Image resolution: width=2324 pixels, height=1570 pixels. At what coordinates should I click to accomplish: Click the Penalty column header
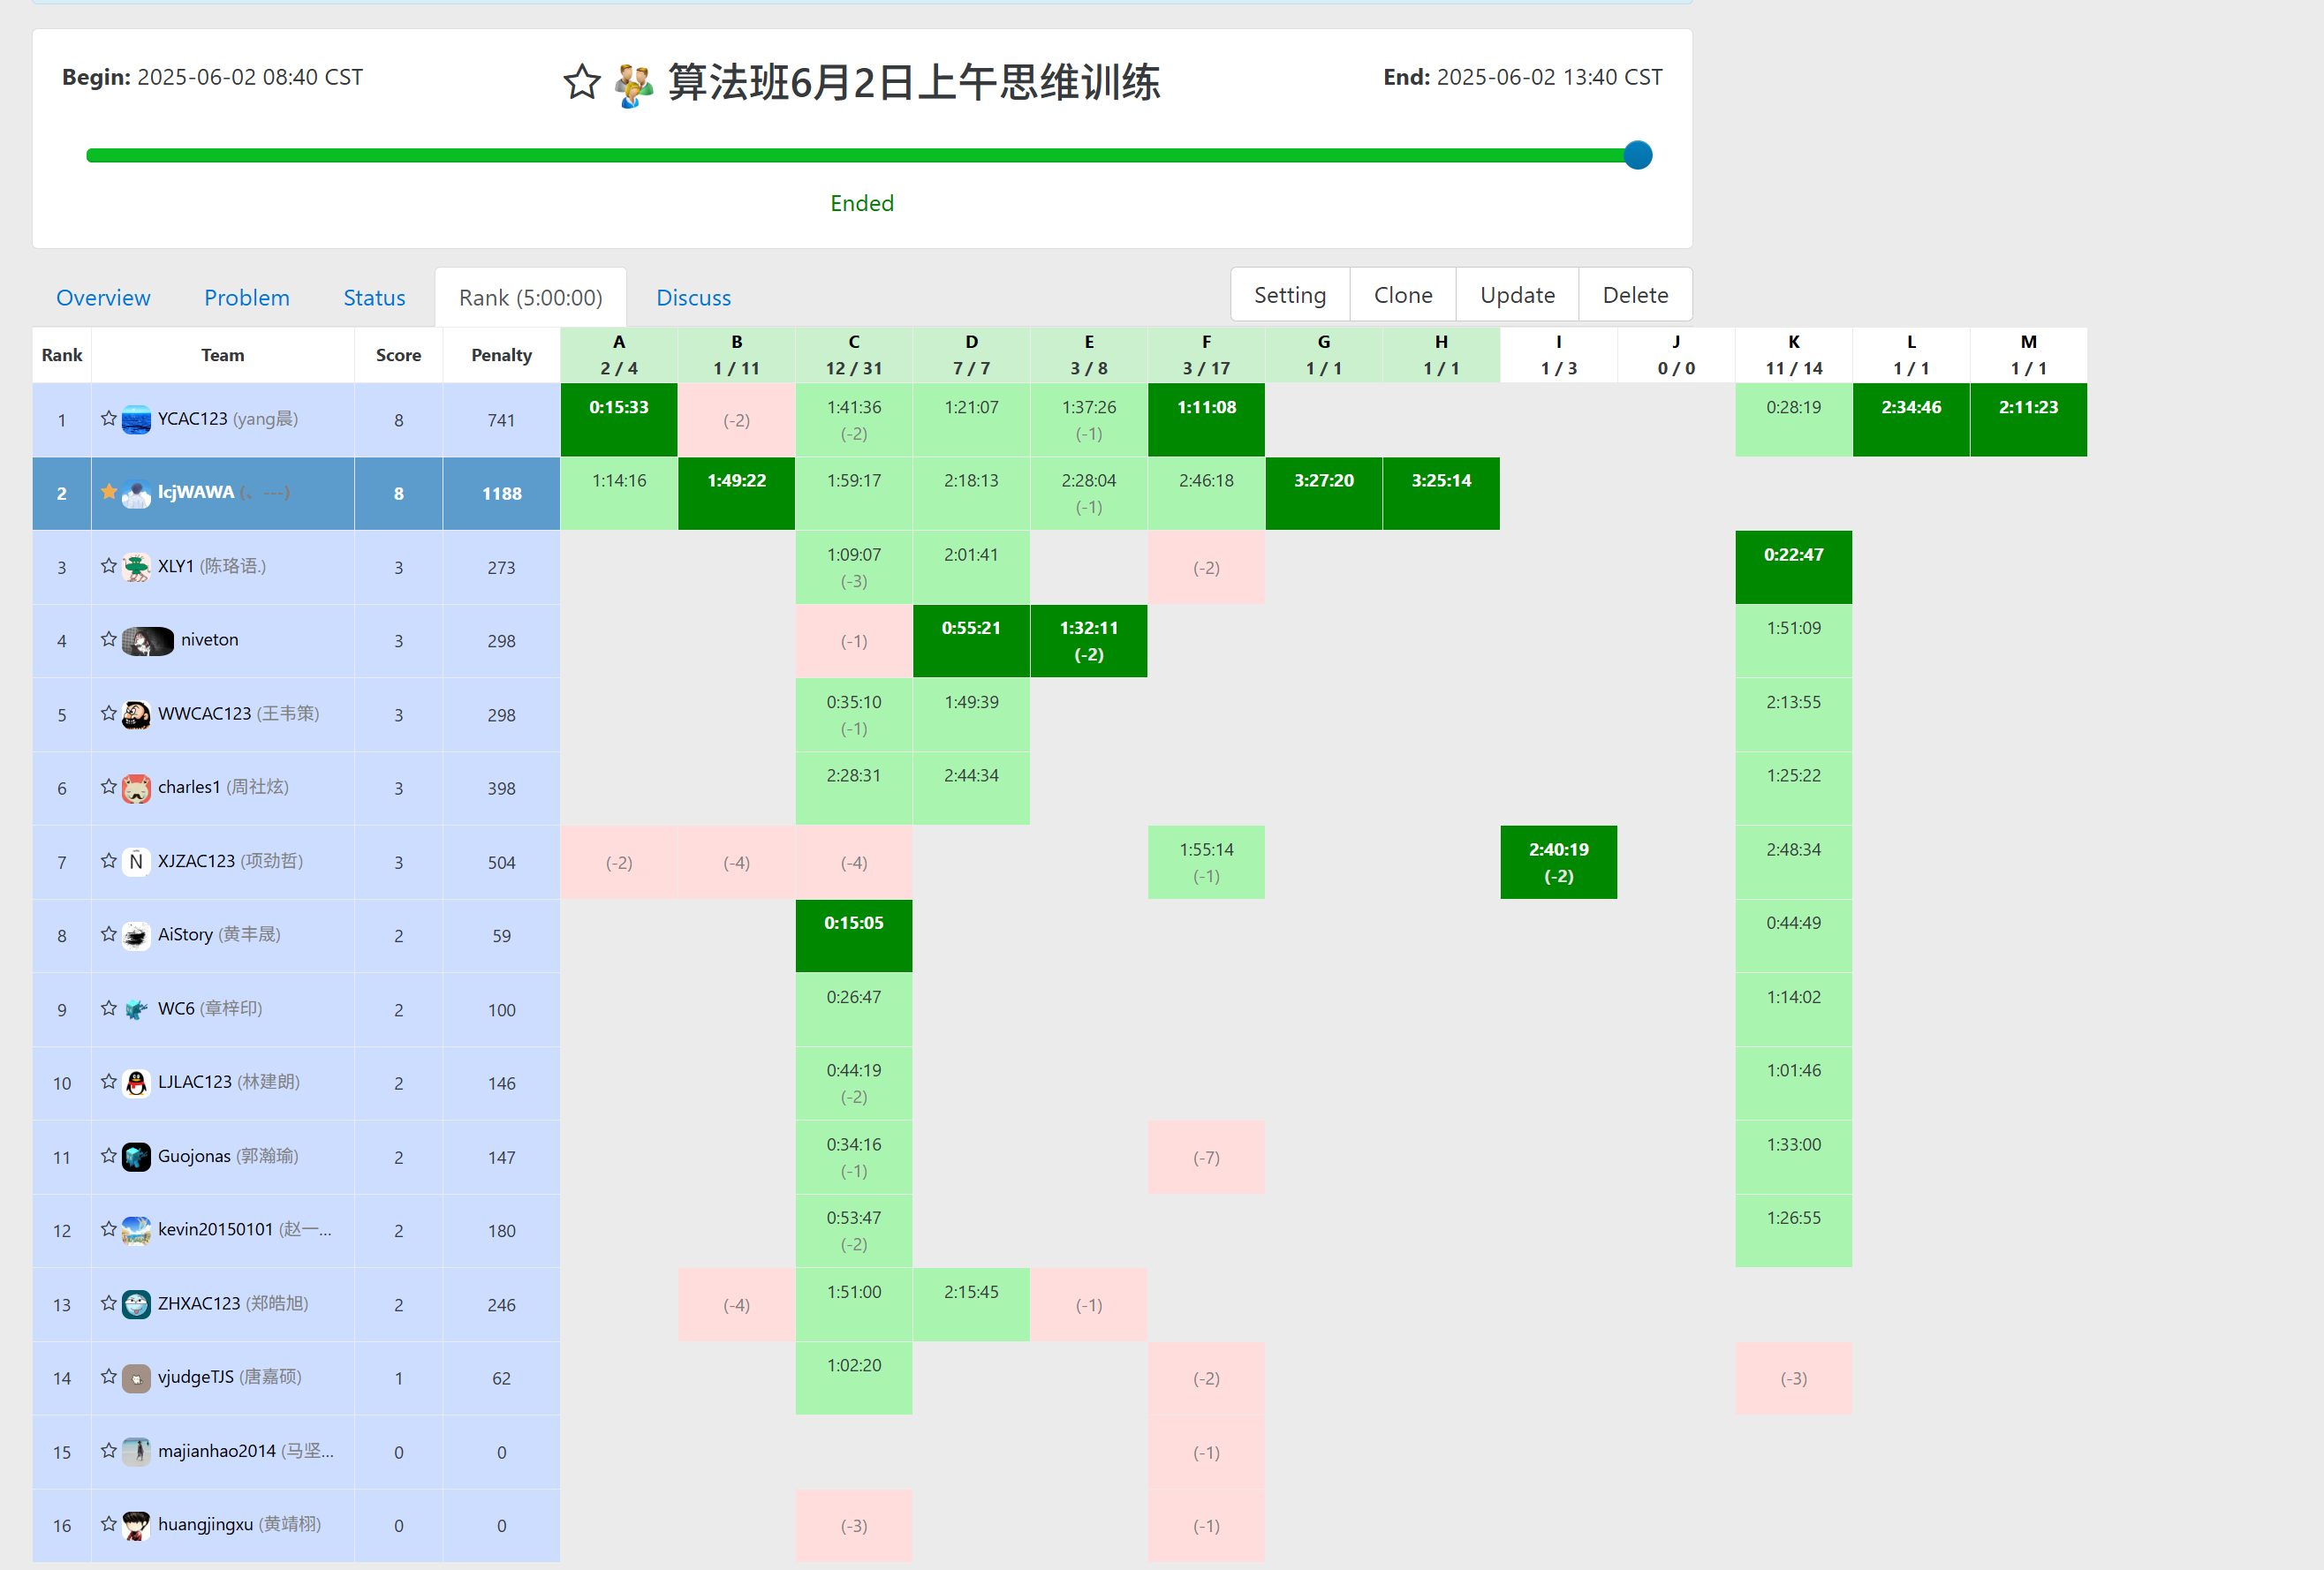pyautogui.click(x=501, y=355)
